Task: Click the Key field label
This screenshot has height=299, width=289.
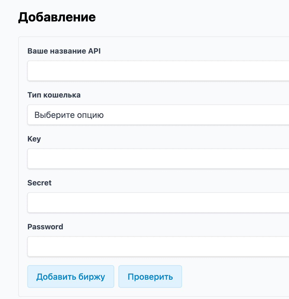Action: (34, 139)
